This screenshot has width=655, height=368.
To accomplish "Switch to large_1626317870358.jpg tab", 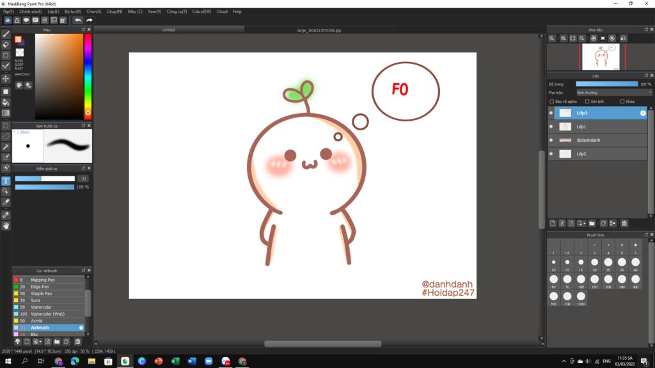I will coord(319,30).
